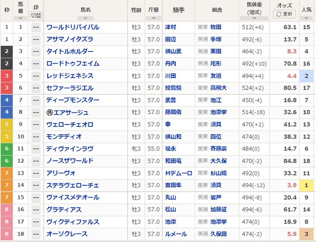Open horse page ヴァイスメテオール
Screen dimensions: 316x242
73,197
